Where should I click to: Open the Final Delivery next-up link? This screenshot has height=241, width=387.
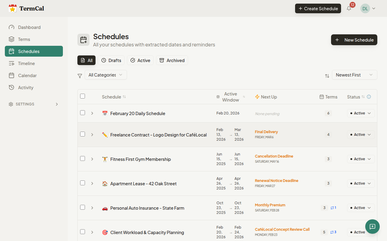coord(266,132)
